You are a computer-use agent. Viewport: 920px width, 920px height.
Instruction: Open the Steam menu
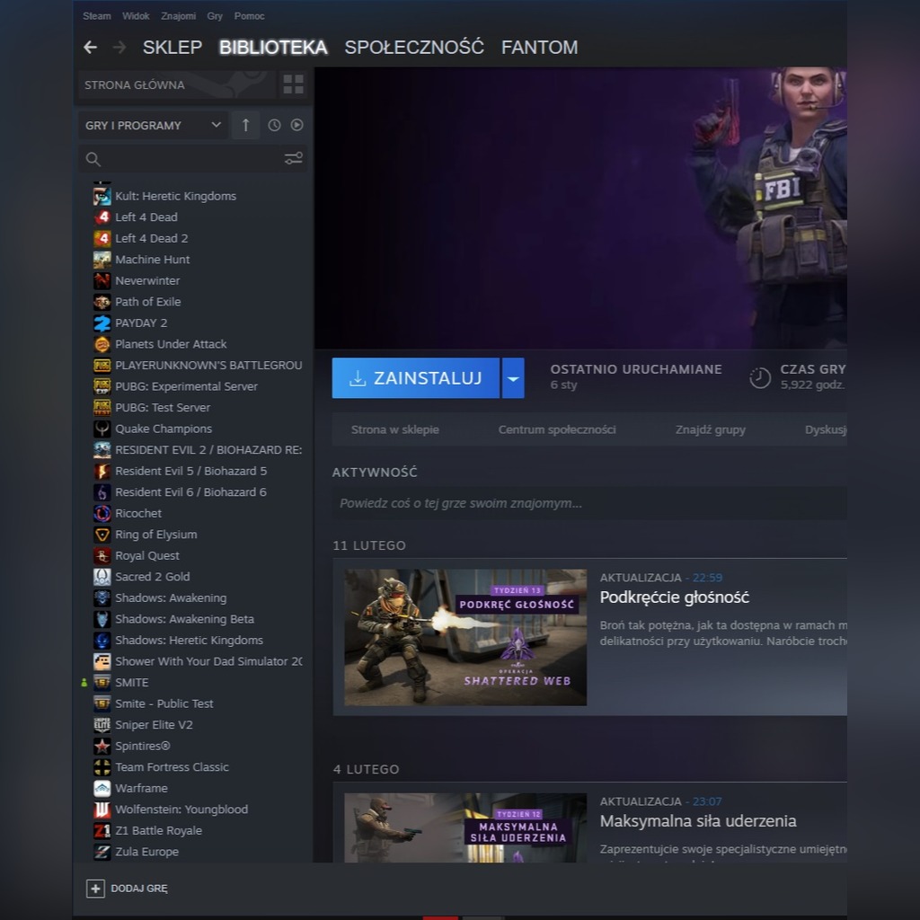point(97,16)
